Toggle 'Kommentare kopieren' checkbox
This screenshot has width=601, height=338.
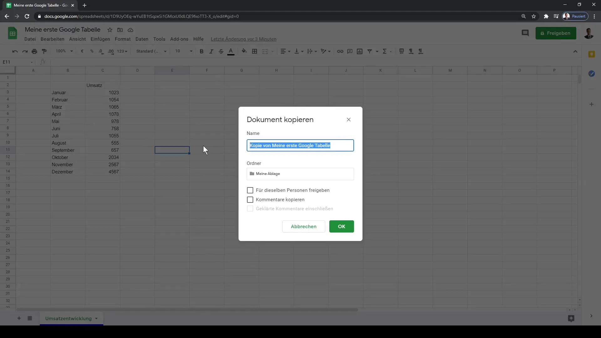point(250,200)
